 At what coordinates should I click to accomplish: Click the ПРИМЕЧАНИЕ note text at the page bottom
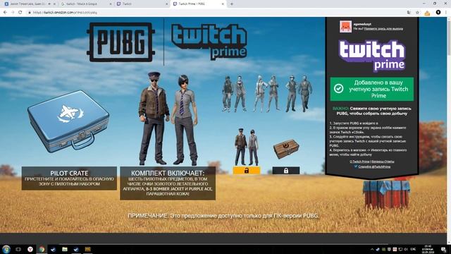(223, 216)
